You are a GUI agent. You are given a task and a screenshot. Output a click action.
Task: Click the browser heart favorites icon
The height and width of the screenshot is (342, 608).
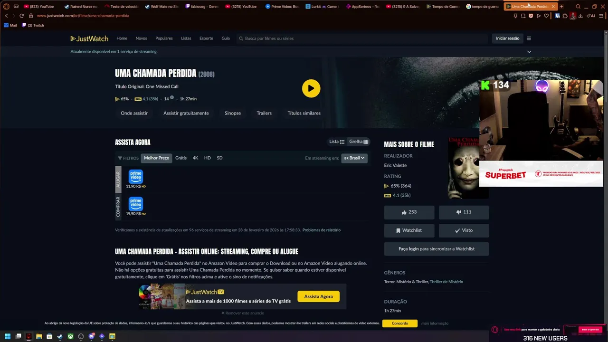(546, 16)
